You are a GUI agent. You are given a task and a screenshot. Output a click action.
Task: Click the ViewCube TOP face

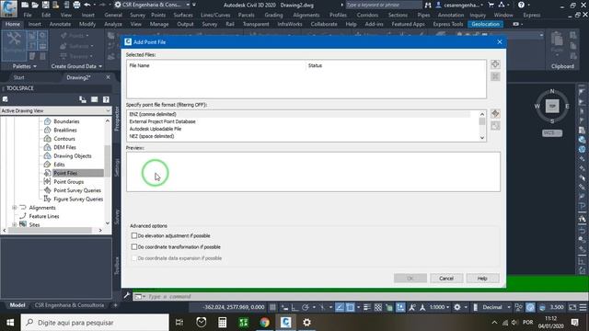[x=552, y=107]
